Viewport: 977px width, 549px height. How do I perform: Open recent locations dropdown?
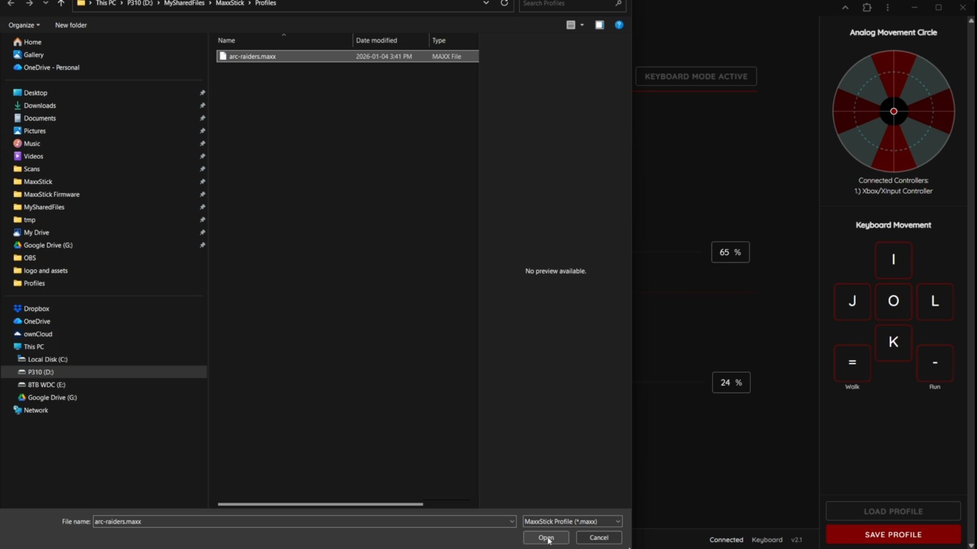click(45, 3)
